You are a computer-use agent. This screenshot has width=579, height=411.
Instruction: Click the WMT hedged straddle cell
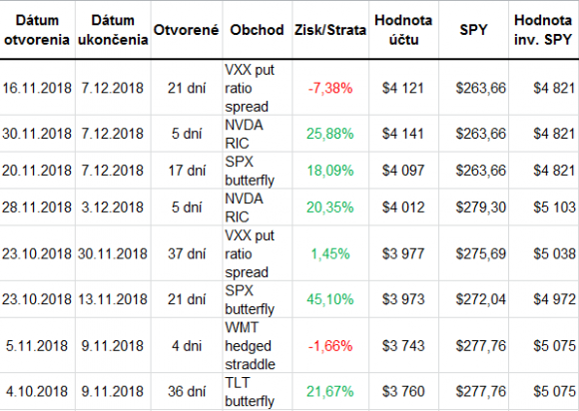pyautogui.click(x=257, y=346)
